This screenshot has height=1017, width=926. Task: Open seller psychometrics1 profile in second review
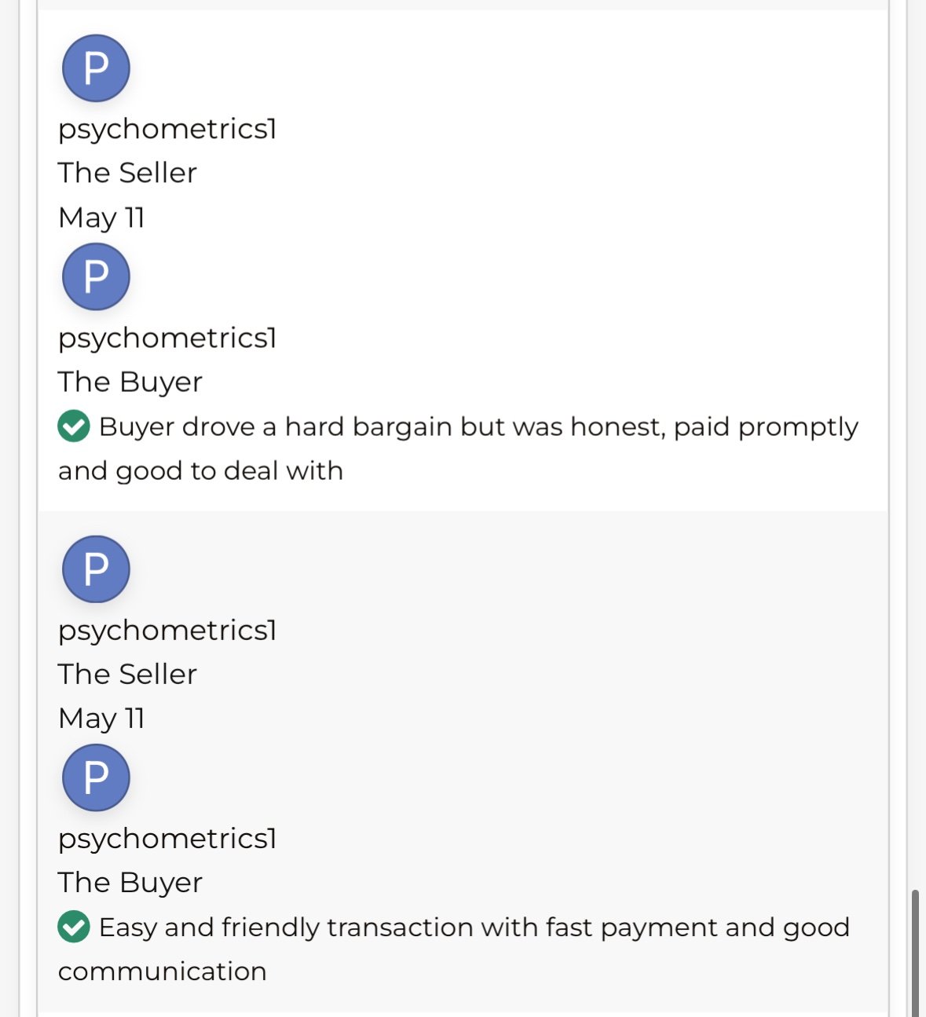167,630
